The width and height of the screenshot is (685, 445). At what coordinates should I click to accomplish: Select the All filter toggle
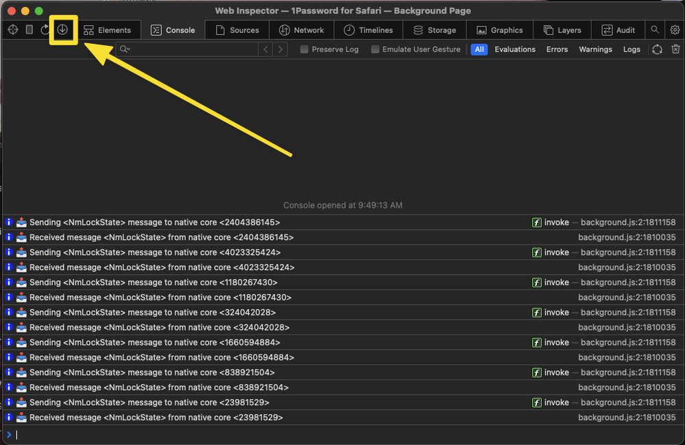click(479, 49)
